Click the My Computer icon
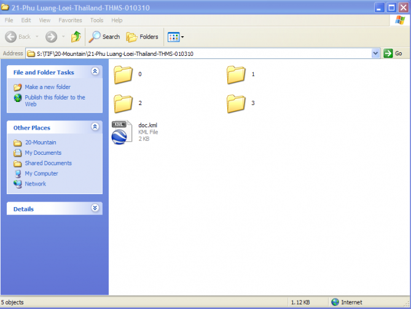 click(x=18, y=174)
